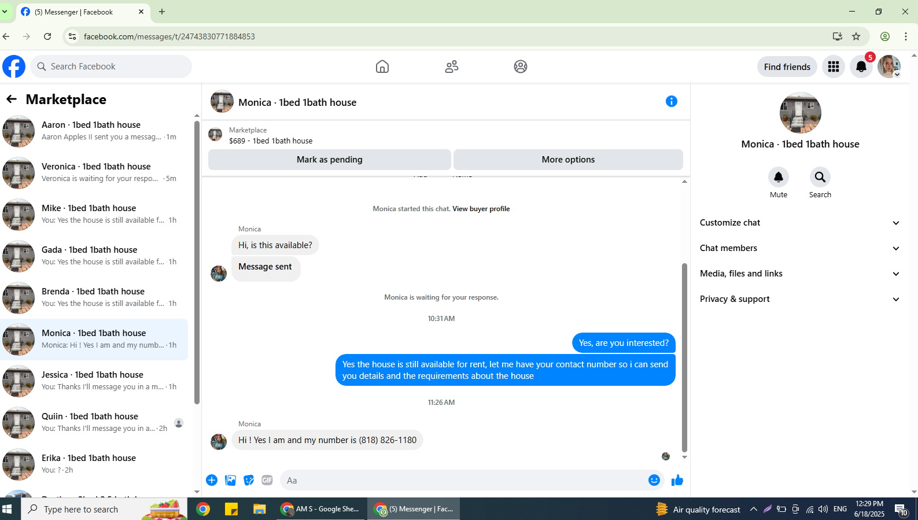918x520 pixels.
Task: Bookmark this page with the star icon
Action: (x=856, y=36)
